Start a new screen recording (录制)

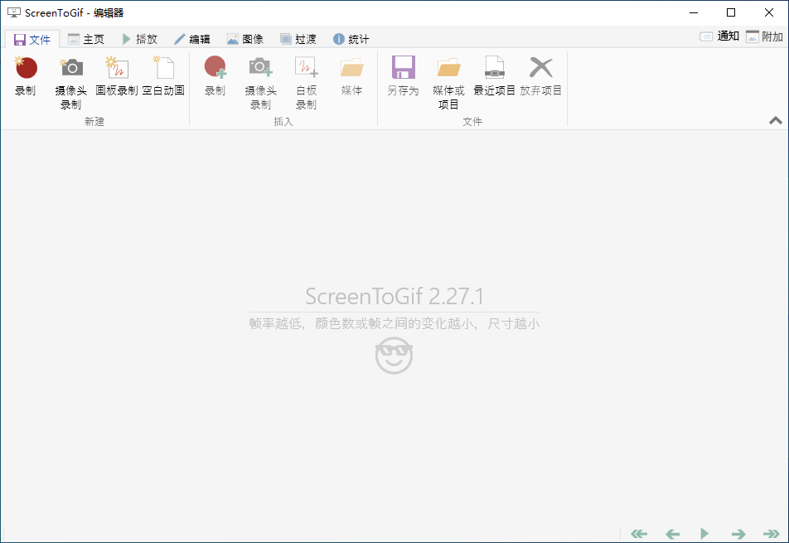[x=26, y=76]
